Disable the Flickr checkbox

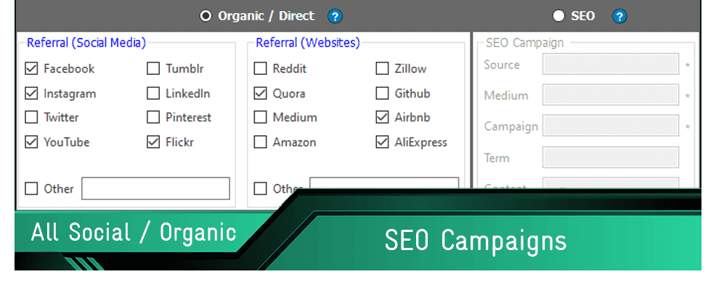click(x=153, y=142)
